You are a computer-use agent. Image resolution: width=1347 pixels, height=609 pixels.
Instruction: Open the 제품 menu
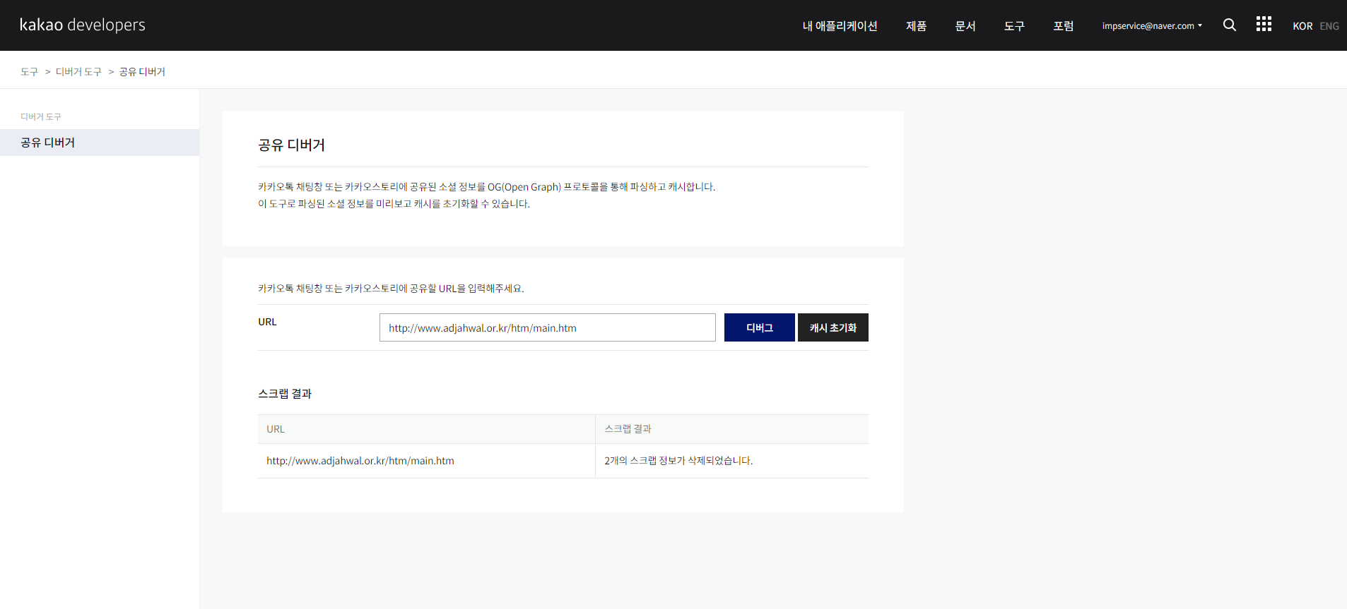coord(916,26)
